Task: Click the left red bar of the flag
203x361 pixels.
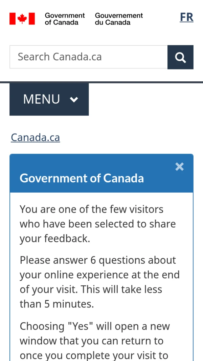Action: [x=13, y=19]
